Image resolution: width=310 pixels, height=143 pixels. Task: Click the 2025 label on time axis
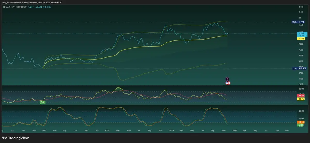(x=171, y=131)
